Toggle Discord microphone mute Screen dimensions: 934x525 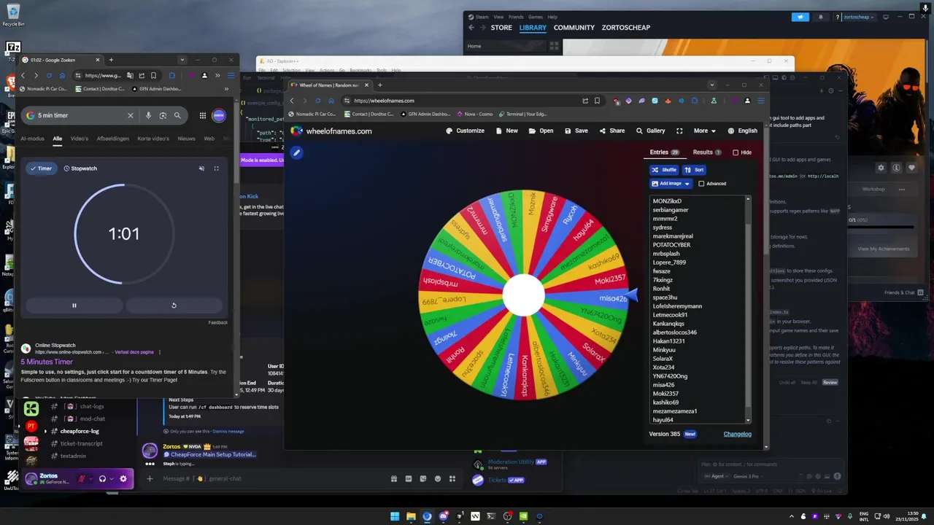click(x=82, y=479)
